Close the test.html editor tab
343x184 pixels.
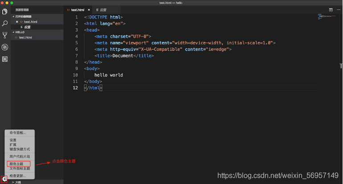89,10
